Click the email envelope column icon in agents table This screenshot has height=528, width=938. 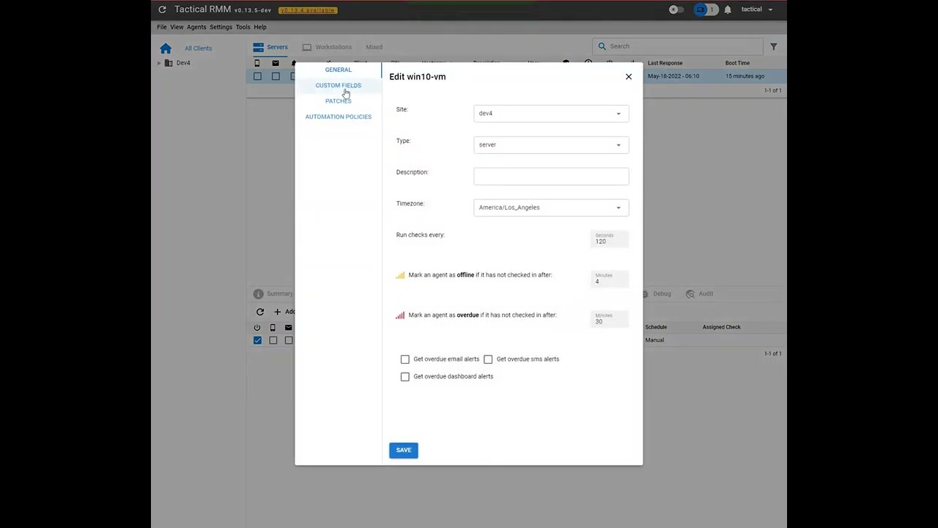pos(276,63)
